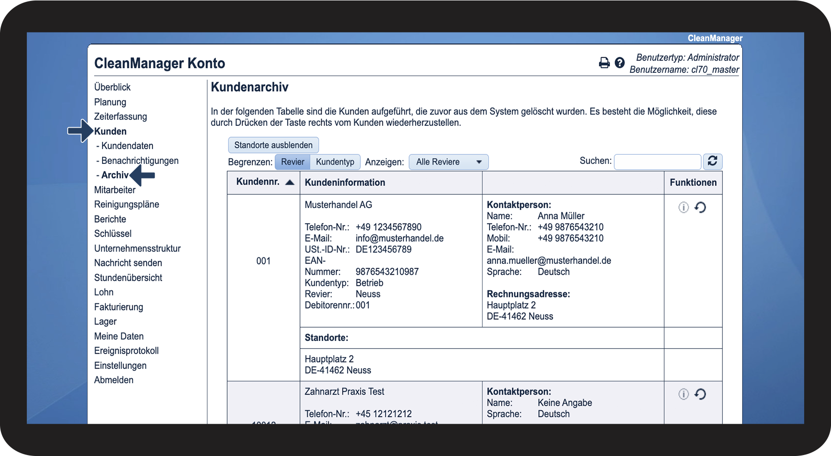Click USt.-ID value DE123456789
Viewport: 831px width, 456px height.
[x=383, y=249]
